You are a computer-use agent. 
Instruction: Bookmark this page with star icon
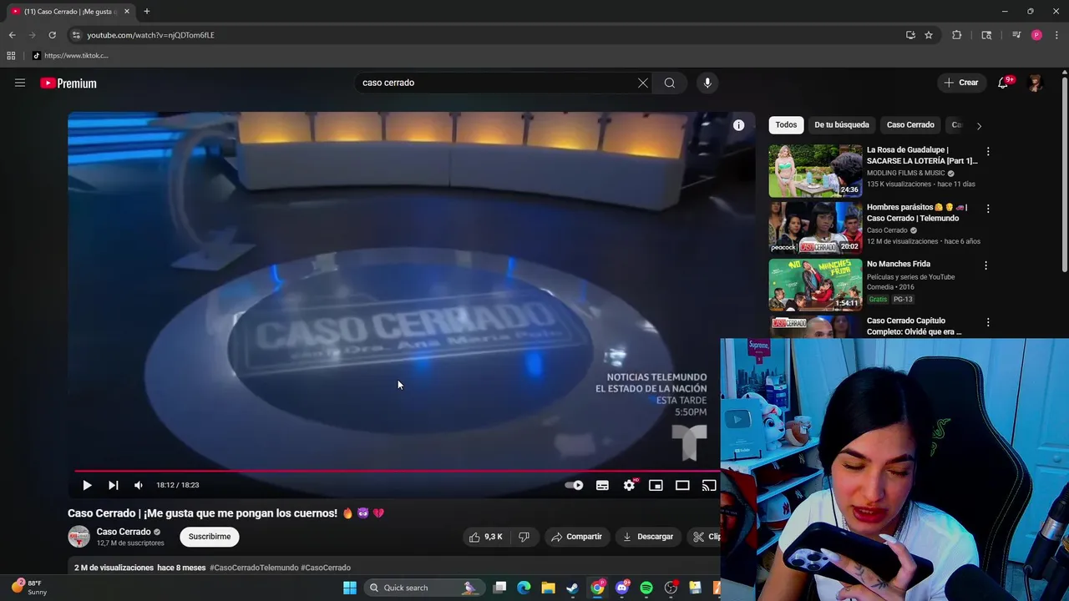[x=929, y=35]
